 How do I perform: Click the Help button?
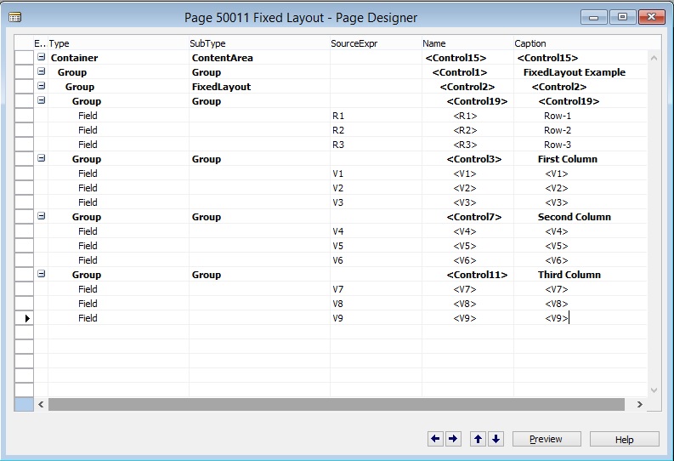click(624, 439)
